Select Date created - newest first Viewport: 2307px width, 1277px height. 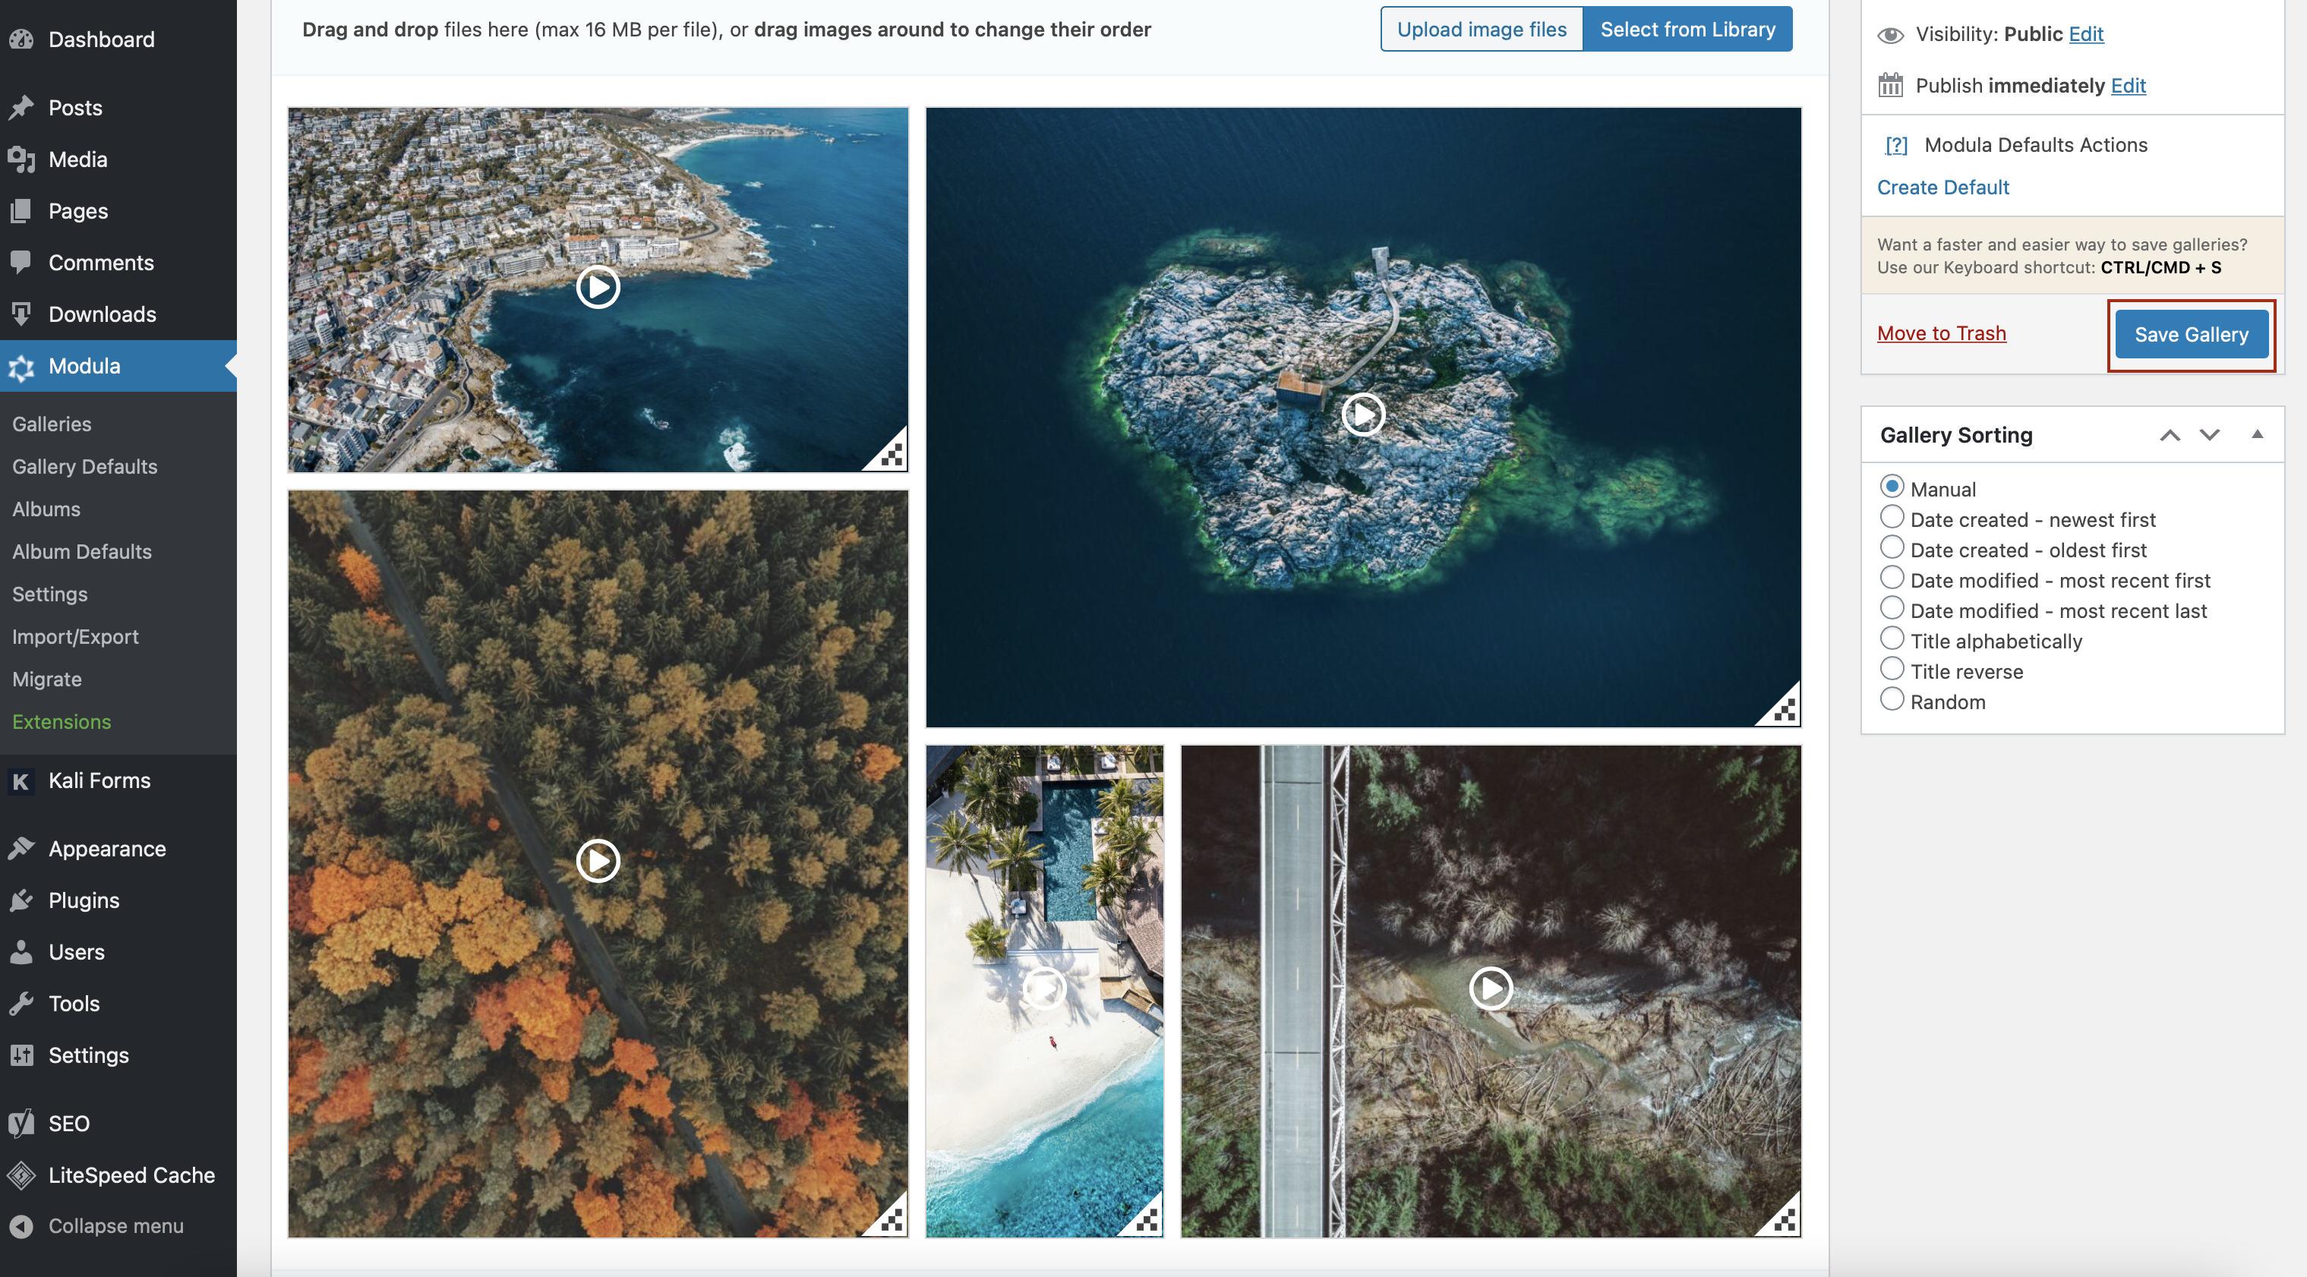pos(1892,518)
